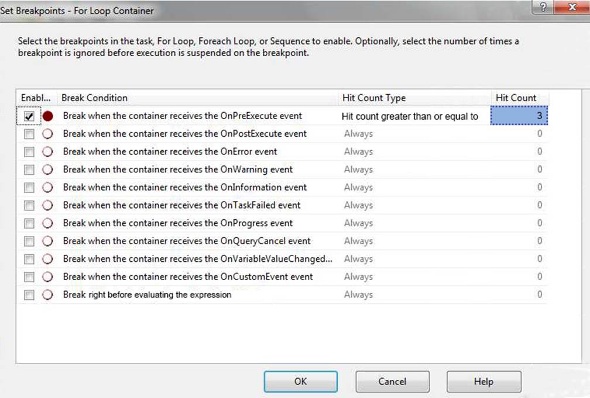Enable break before evaluating expression checkbox

(29, 295)
